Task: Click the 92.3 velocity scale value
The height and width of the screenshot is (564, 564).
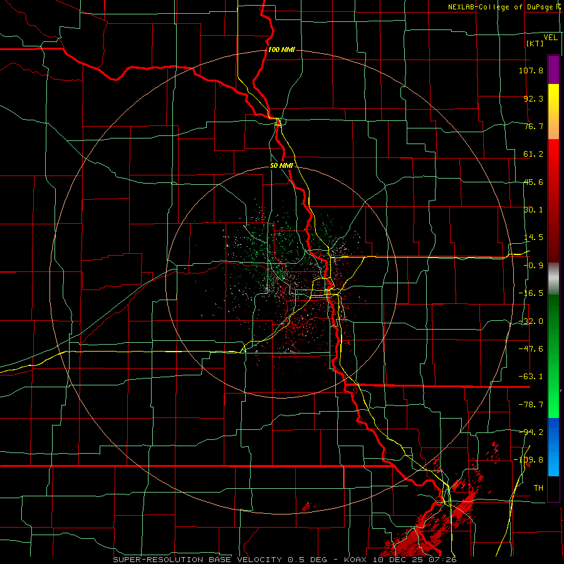Action: [x=533, y=98]
